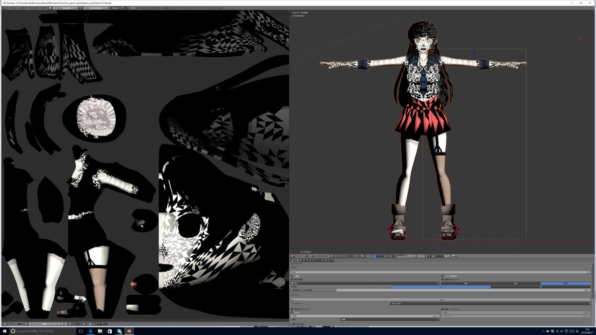Click the output path folder browse icon
This screenshot has height=335, width=596.
pos(589,272)
